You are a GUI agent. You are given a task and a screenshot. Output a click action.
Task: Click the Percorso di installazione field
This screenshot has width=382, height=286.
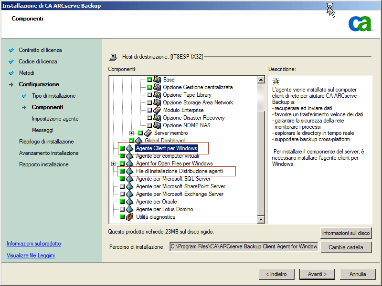244,246
